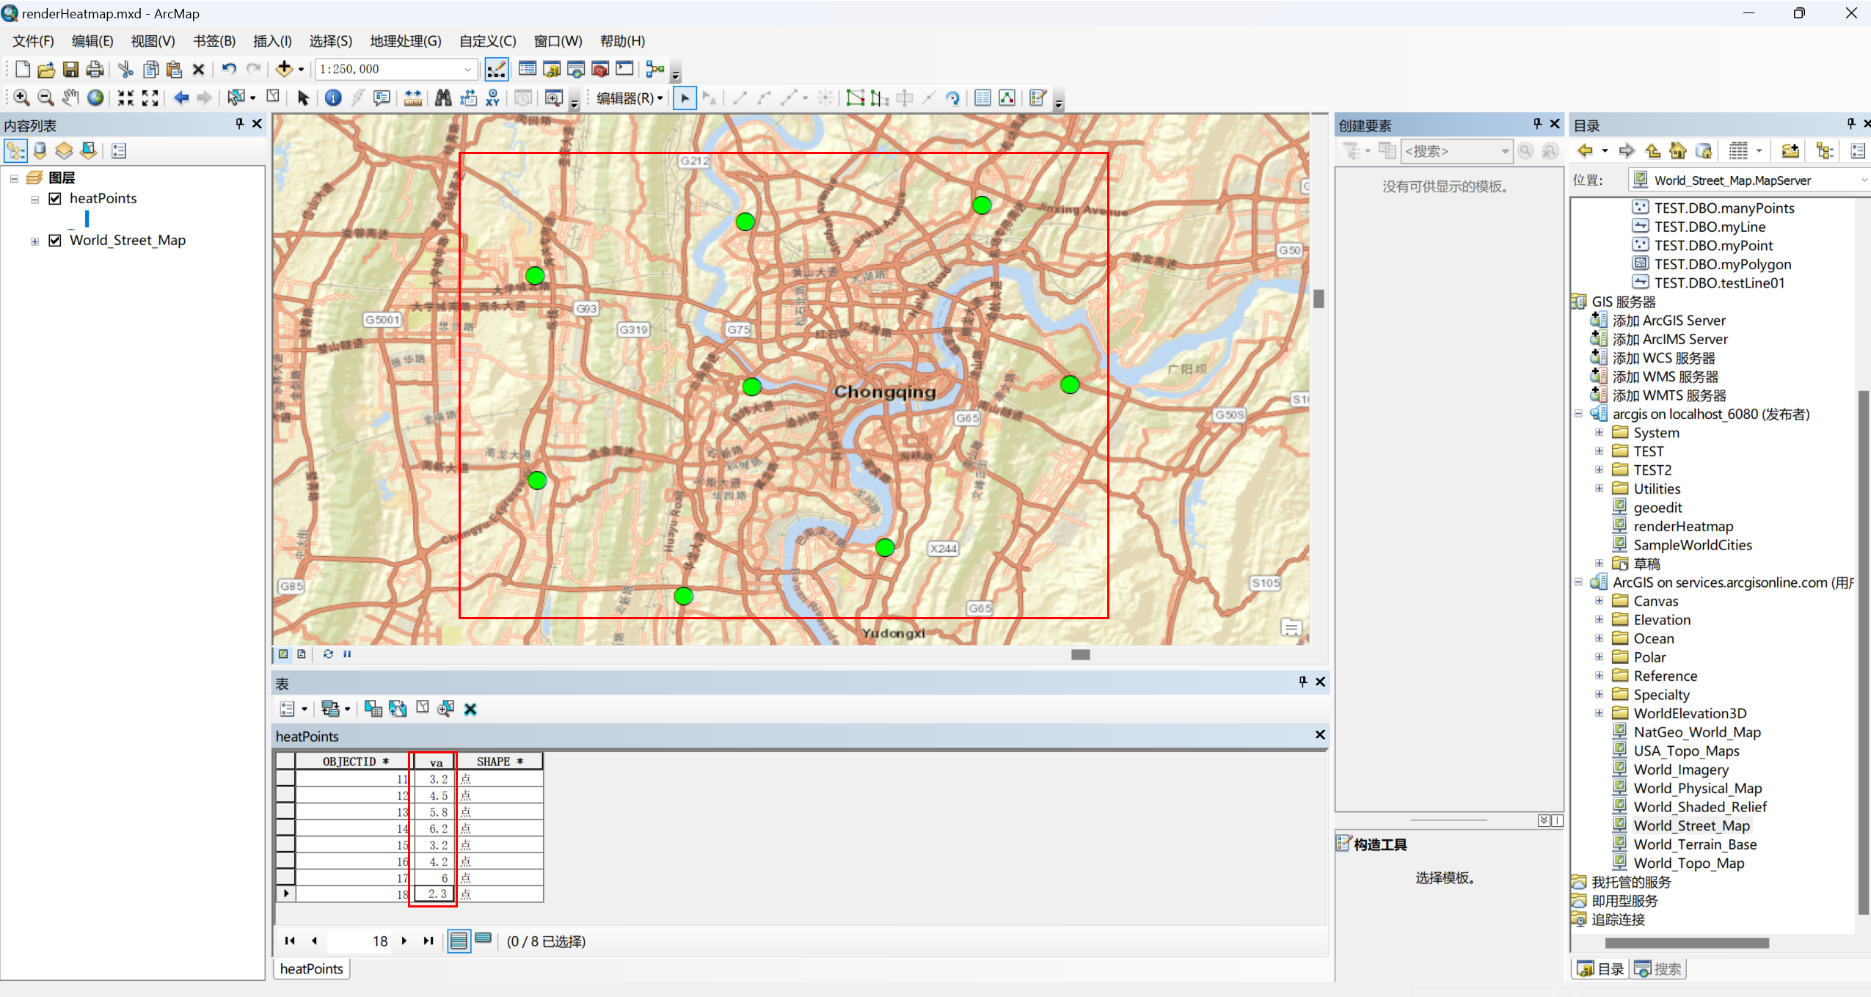Expand the Elevation folder
Screen dimensions: 1871x997
(x=1600, y=619)
